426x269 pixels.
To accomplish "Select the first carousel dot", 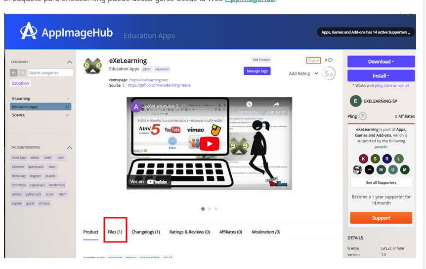I will pyautogui.click(x=203, y=209).
